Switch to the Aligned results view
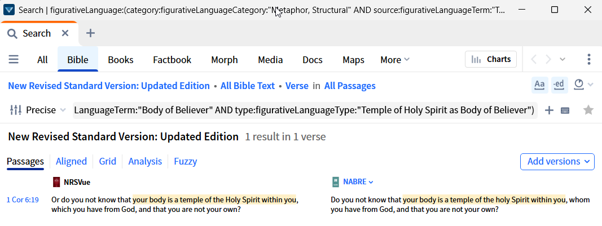 (72, 162)
